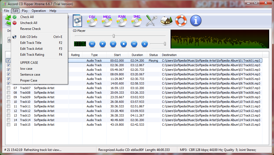Click the IMG disc toolbar icon
This screenshot has width=274, height=155.
[x=137, y=21]
